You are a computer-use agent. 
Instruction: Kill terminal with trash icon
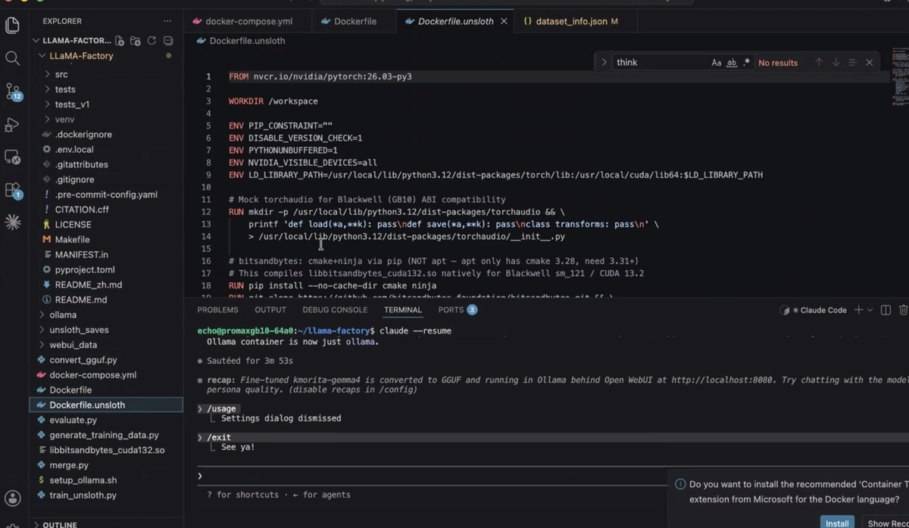click(903, 310)
